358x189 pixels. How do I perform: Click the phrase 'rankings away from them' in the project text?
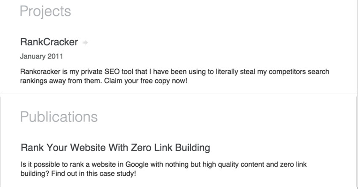click(x=61, y=81)
